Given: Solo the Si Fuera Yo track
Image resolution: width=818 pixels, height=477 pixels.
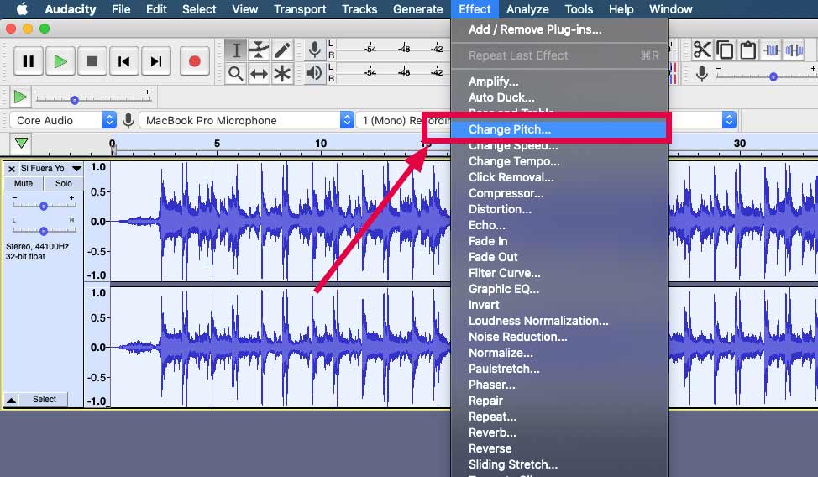Looking at the screenshot, I should 64,184.
